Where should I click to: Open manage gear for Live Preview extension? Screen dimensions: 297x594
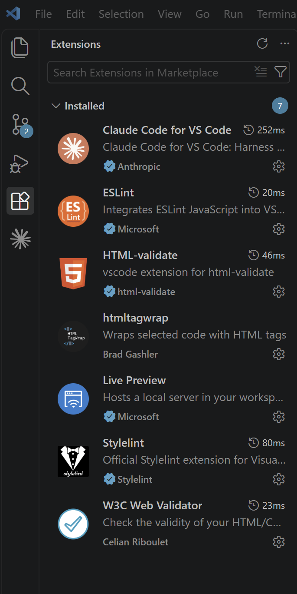[278, 417]
